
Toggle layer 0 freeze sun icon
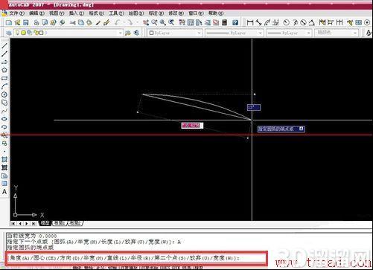click(x=23, y=33)
